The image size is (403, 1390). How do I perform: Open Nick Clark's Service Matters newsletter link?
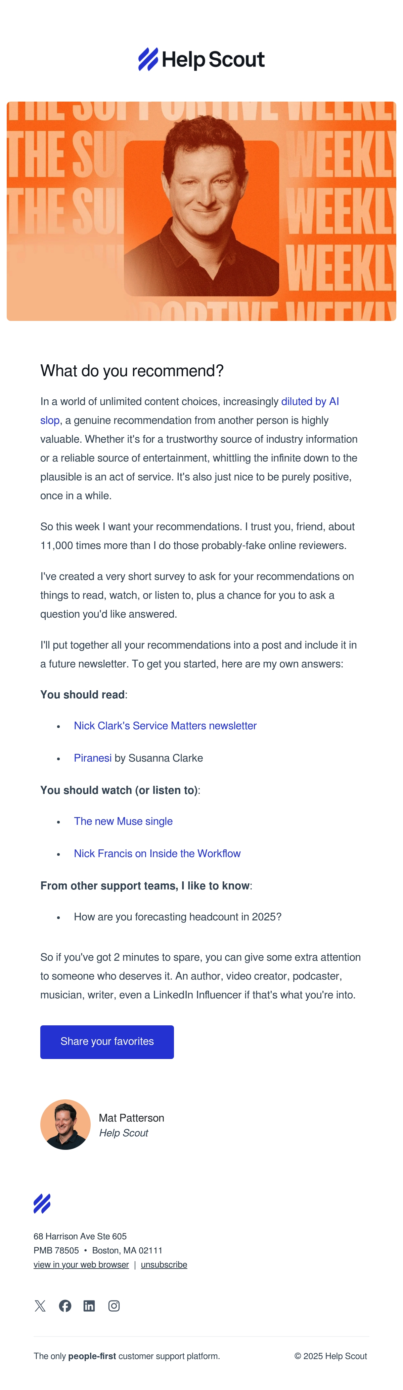(x=166, y=726)
